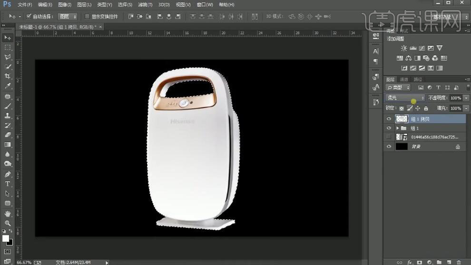Select the Horizontal Type tool
Screen dimensions: 471x265
click(x=8, y=184)
